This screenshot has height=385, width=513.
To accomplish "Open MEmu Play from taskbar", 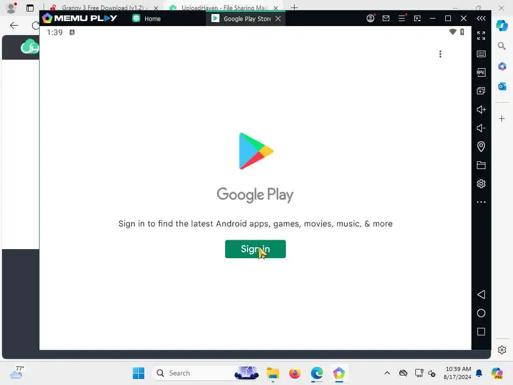I will click(339, 373).
